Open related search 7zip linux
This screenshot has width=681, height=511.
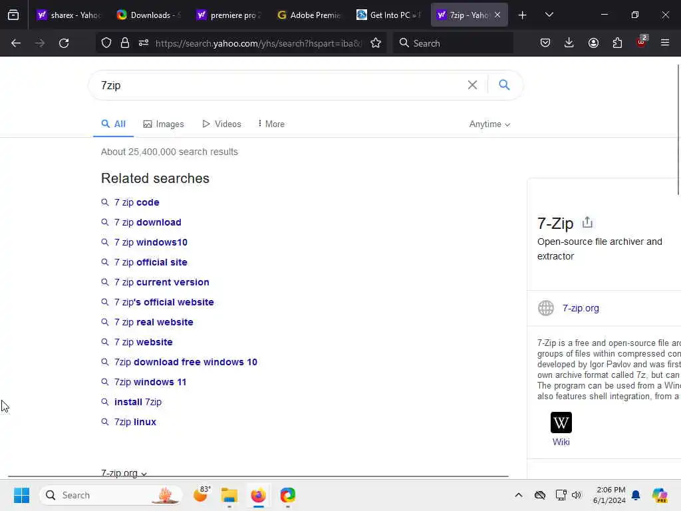coord(135,423)
